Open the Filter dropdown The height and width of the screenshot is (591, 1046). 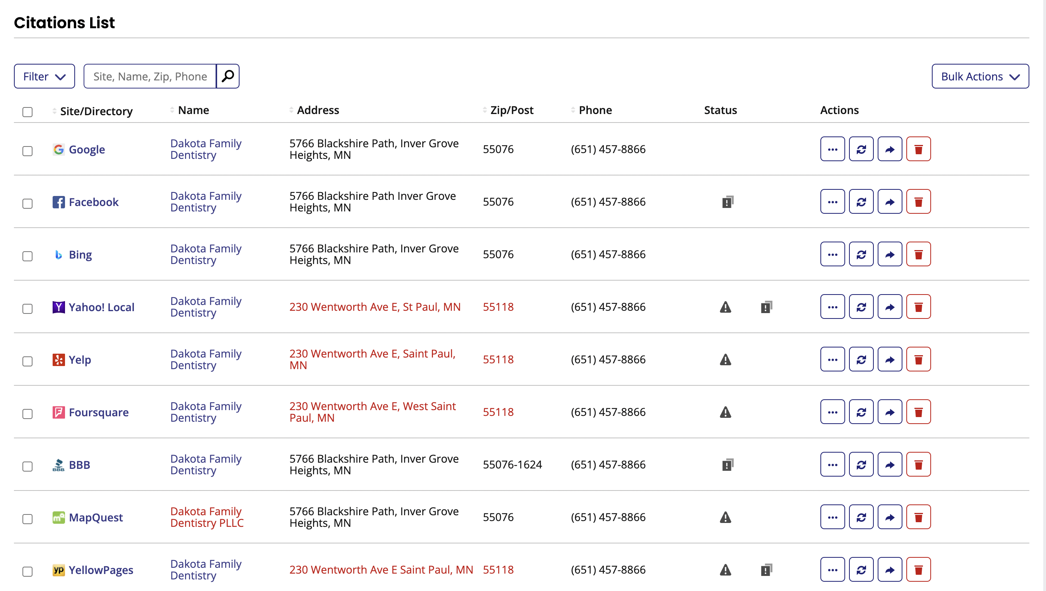(44, 76)
